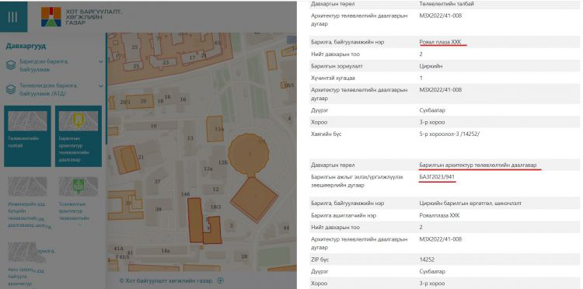Click the agency logo in the header
The width and height of the screenshot is (583, 289).
[x=51, y=17]
